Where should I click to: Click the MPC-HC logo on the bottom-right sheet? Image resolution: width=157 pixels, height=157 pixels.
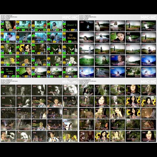pyautogui.click(x=148, y=82)
